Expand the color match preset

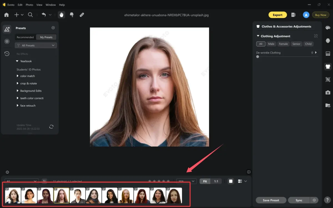pos(18,76)
